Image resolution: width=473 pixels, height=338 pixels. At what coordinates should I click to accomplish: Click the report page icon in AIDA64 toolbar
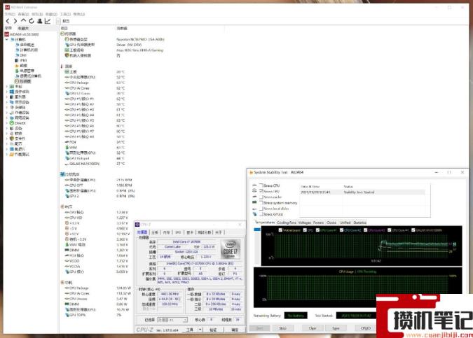pos(59,21)
